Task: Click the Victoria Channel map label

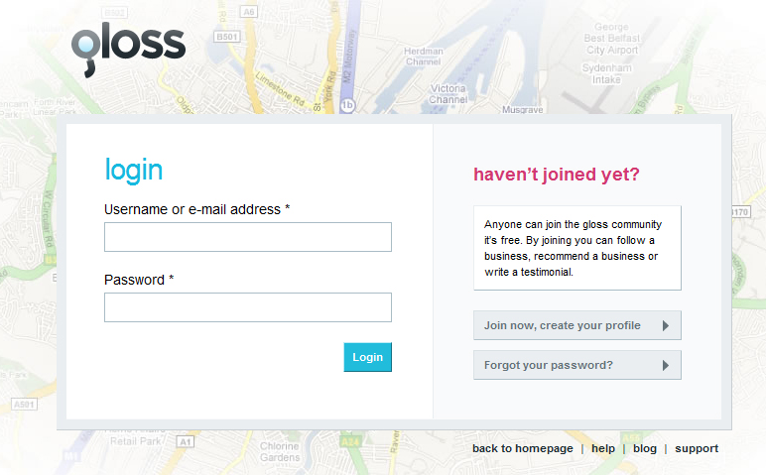Action: click(x=447, y=94)
